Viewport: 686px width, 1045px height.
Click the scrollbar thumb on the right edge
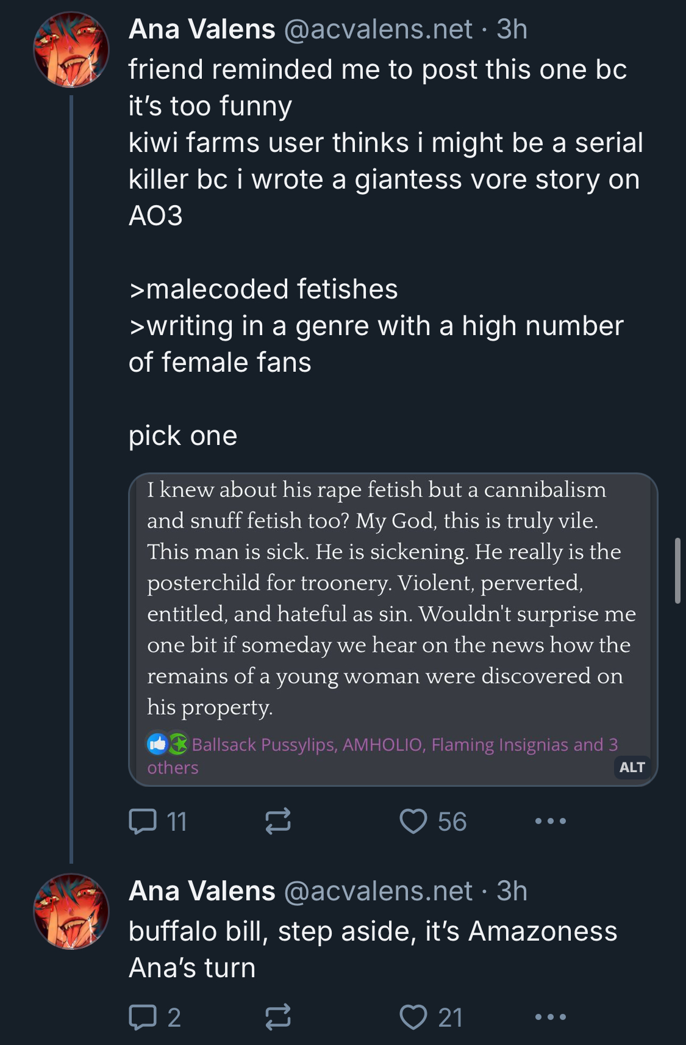(x=677, y=571)
